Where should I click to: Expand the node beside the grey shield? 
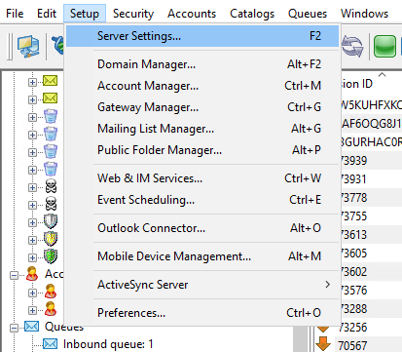(32, 222)
